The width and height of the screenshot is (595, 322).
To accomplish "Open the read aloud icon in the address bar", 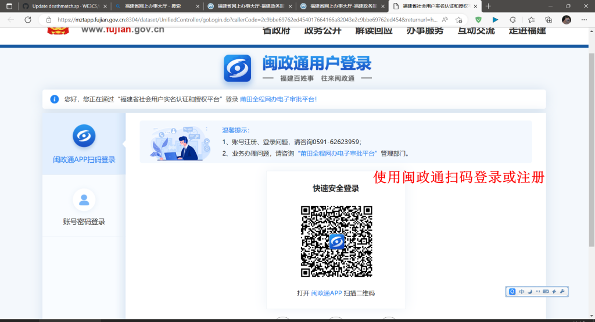I will point(445,20).
